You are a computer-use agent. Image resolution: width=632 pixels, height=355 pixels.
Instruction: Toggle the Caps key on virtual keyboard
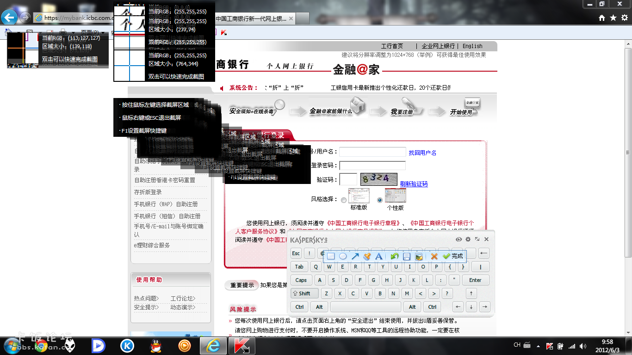(301, 280)
